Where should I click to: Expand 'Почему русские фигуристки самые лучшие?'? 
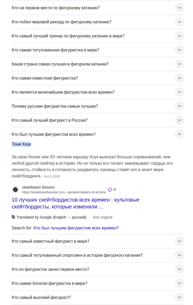pos(179,106)
